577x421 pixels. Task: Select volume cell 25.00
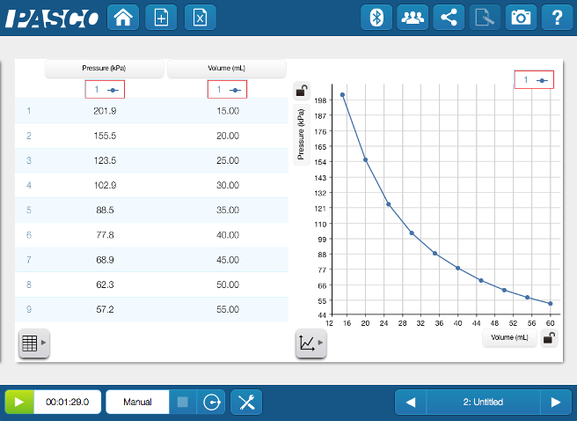pos(228,160)
